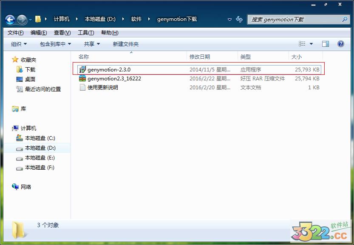Open 下载 in the favorites sidebar
The width and height of the screenshot is (354, 245).
[30, 69]
